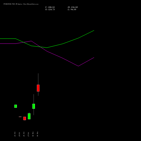141x141 pixels.
Task: Click the 24 Feb date axis label
Action: point(15,134)
